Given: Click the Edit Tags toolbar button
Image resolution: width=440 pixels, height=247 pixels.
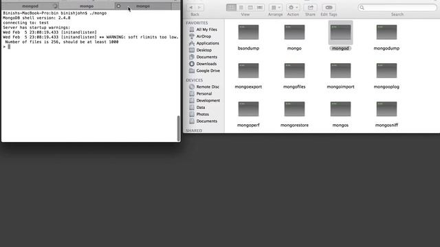Looking at the screenshot, I should tap(329, 8).
